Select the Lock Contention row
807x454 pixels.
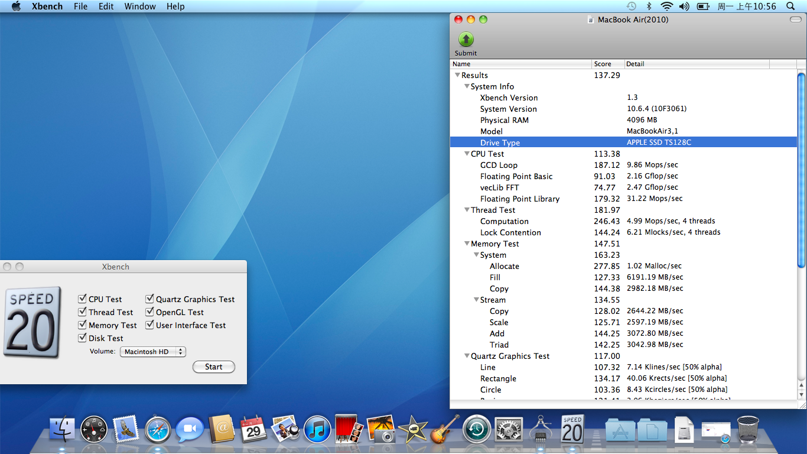pyautogui.click(x=623, y=232)
